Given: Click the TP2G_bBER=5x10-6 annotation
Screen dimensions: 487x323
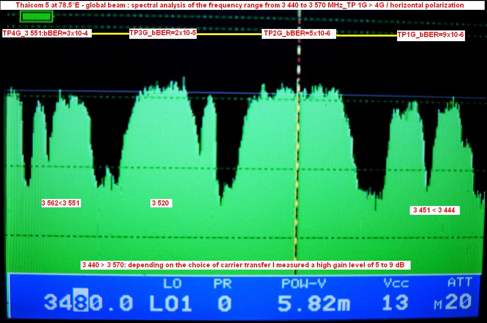Looking at the screenshot, I should point(299,33).
